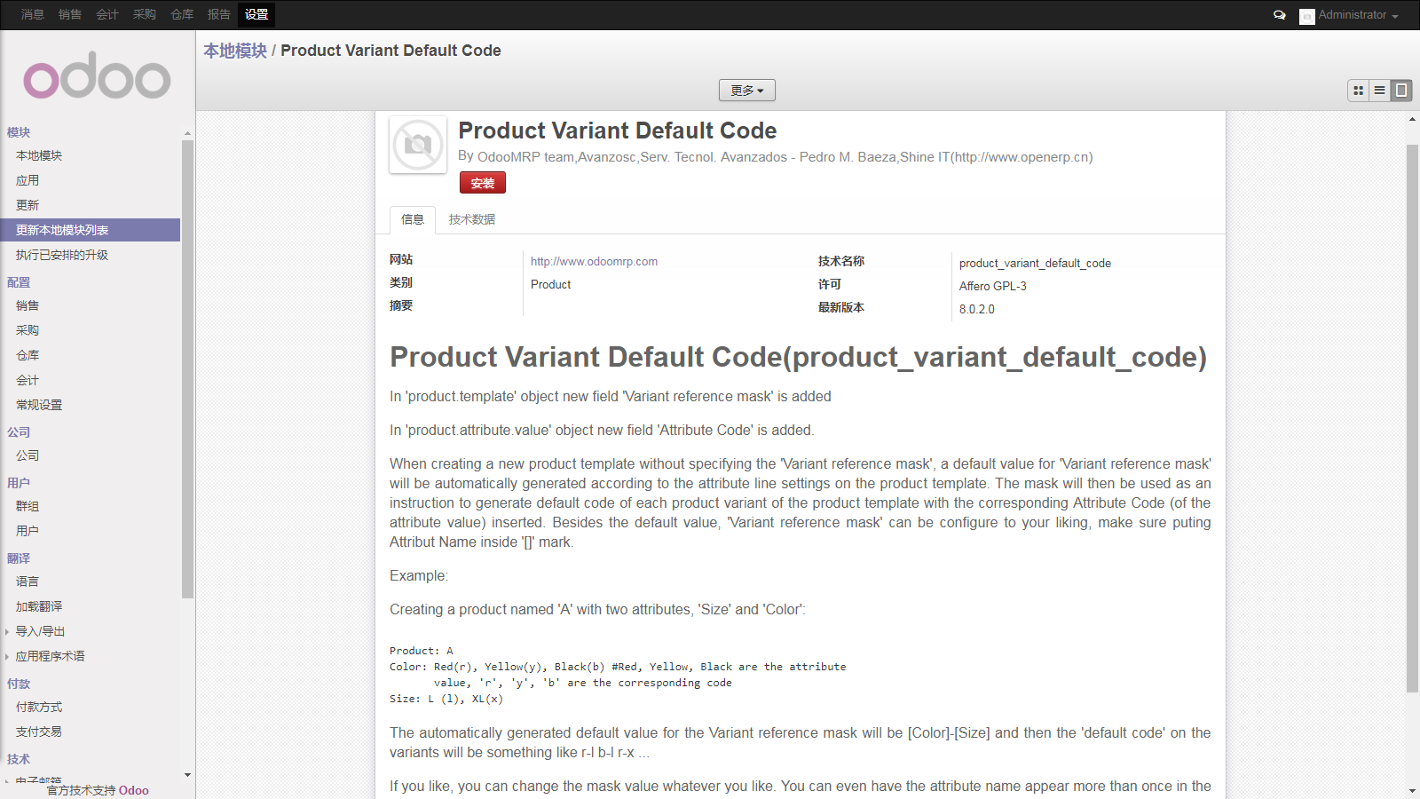Switch to the 技术数据 tab
This screenshot has width=1420, height=799.
(472, 219)
